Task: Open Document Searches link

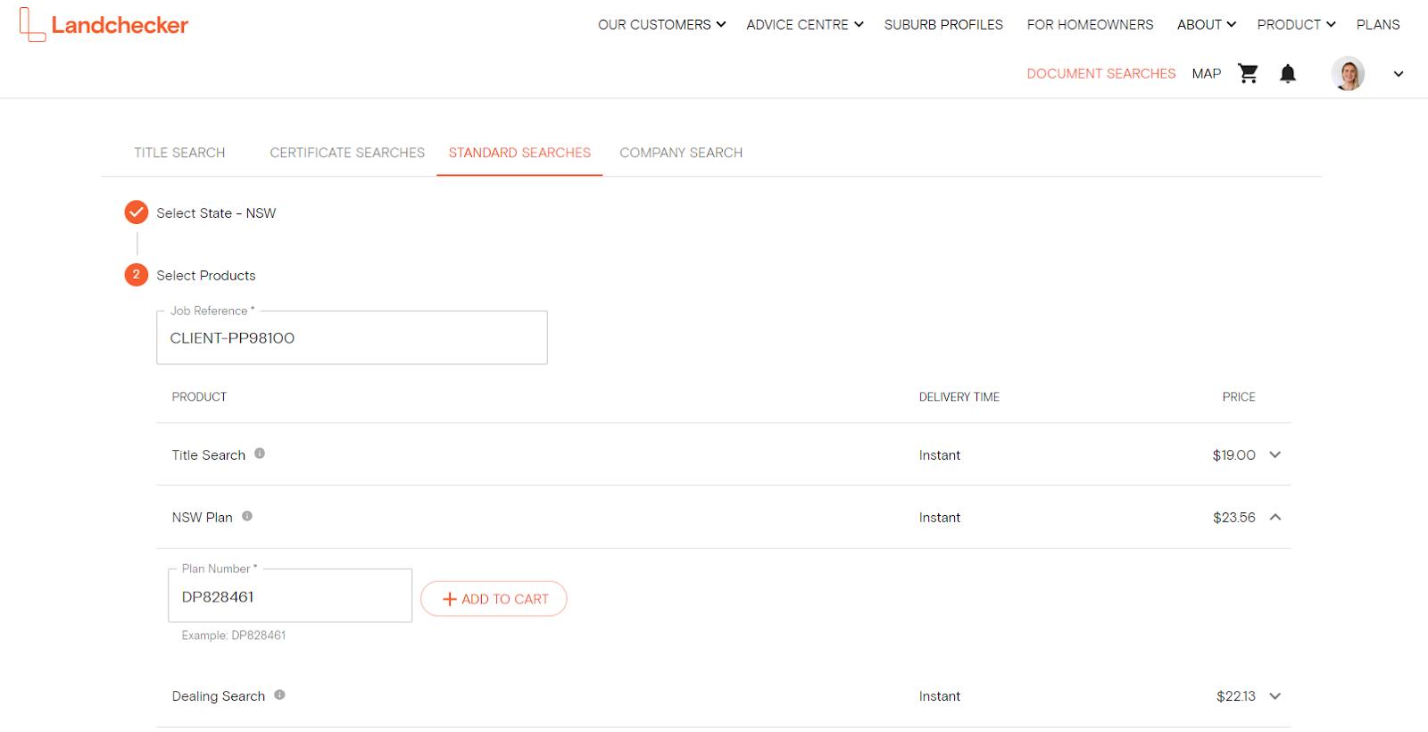Action: pyautogui.click(x=1101, y=74)
